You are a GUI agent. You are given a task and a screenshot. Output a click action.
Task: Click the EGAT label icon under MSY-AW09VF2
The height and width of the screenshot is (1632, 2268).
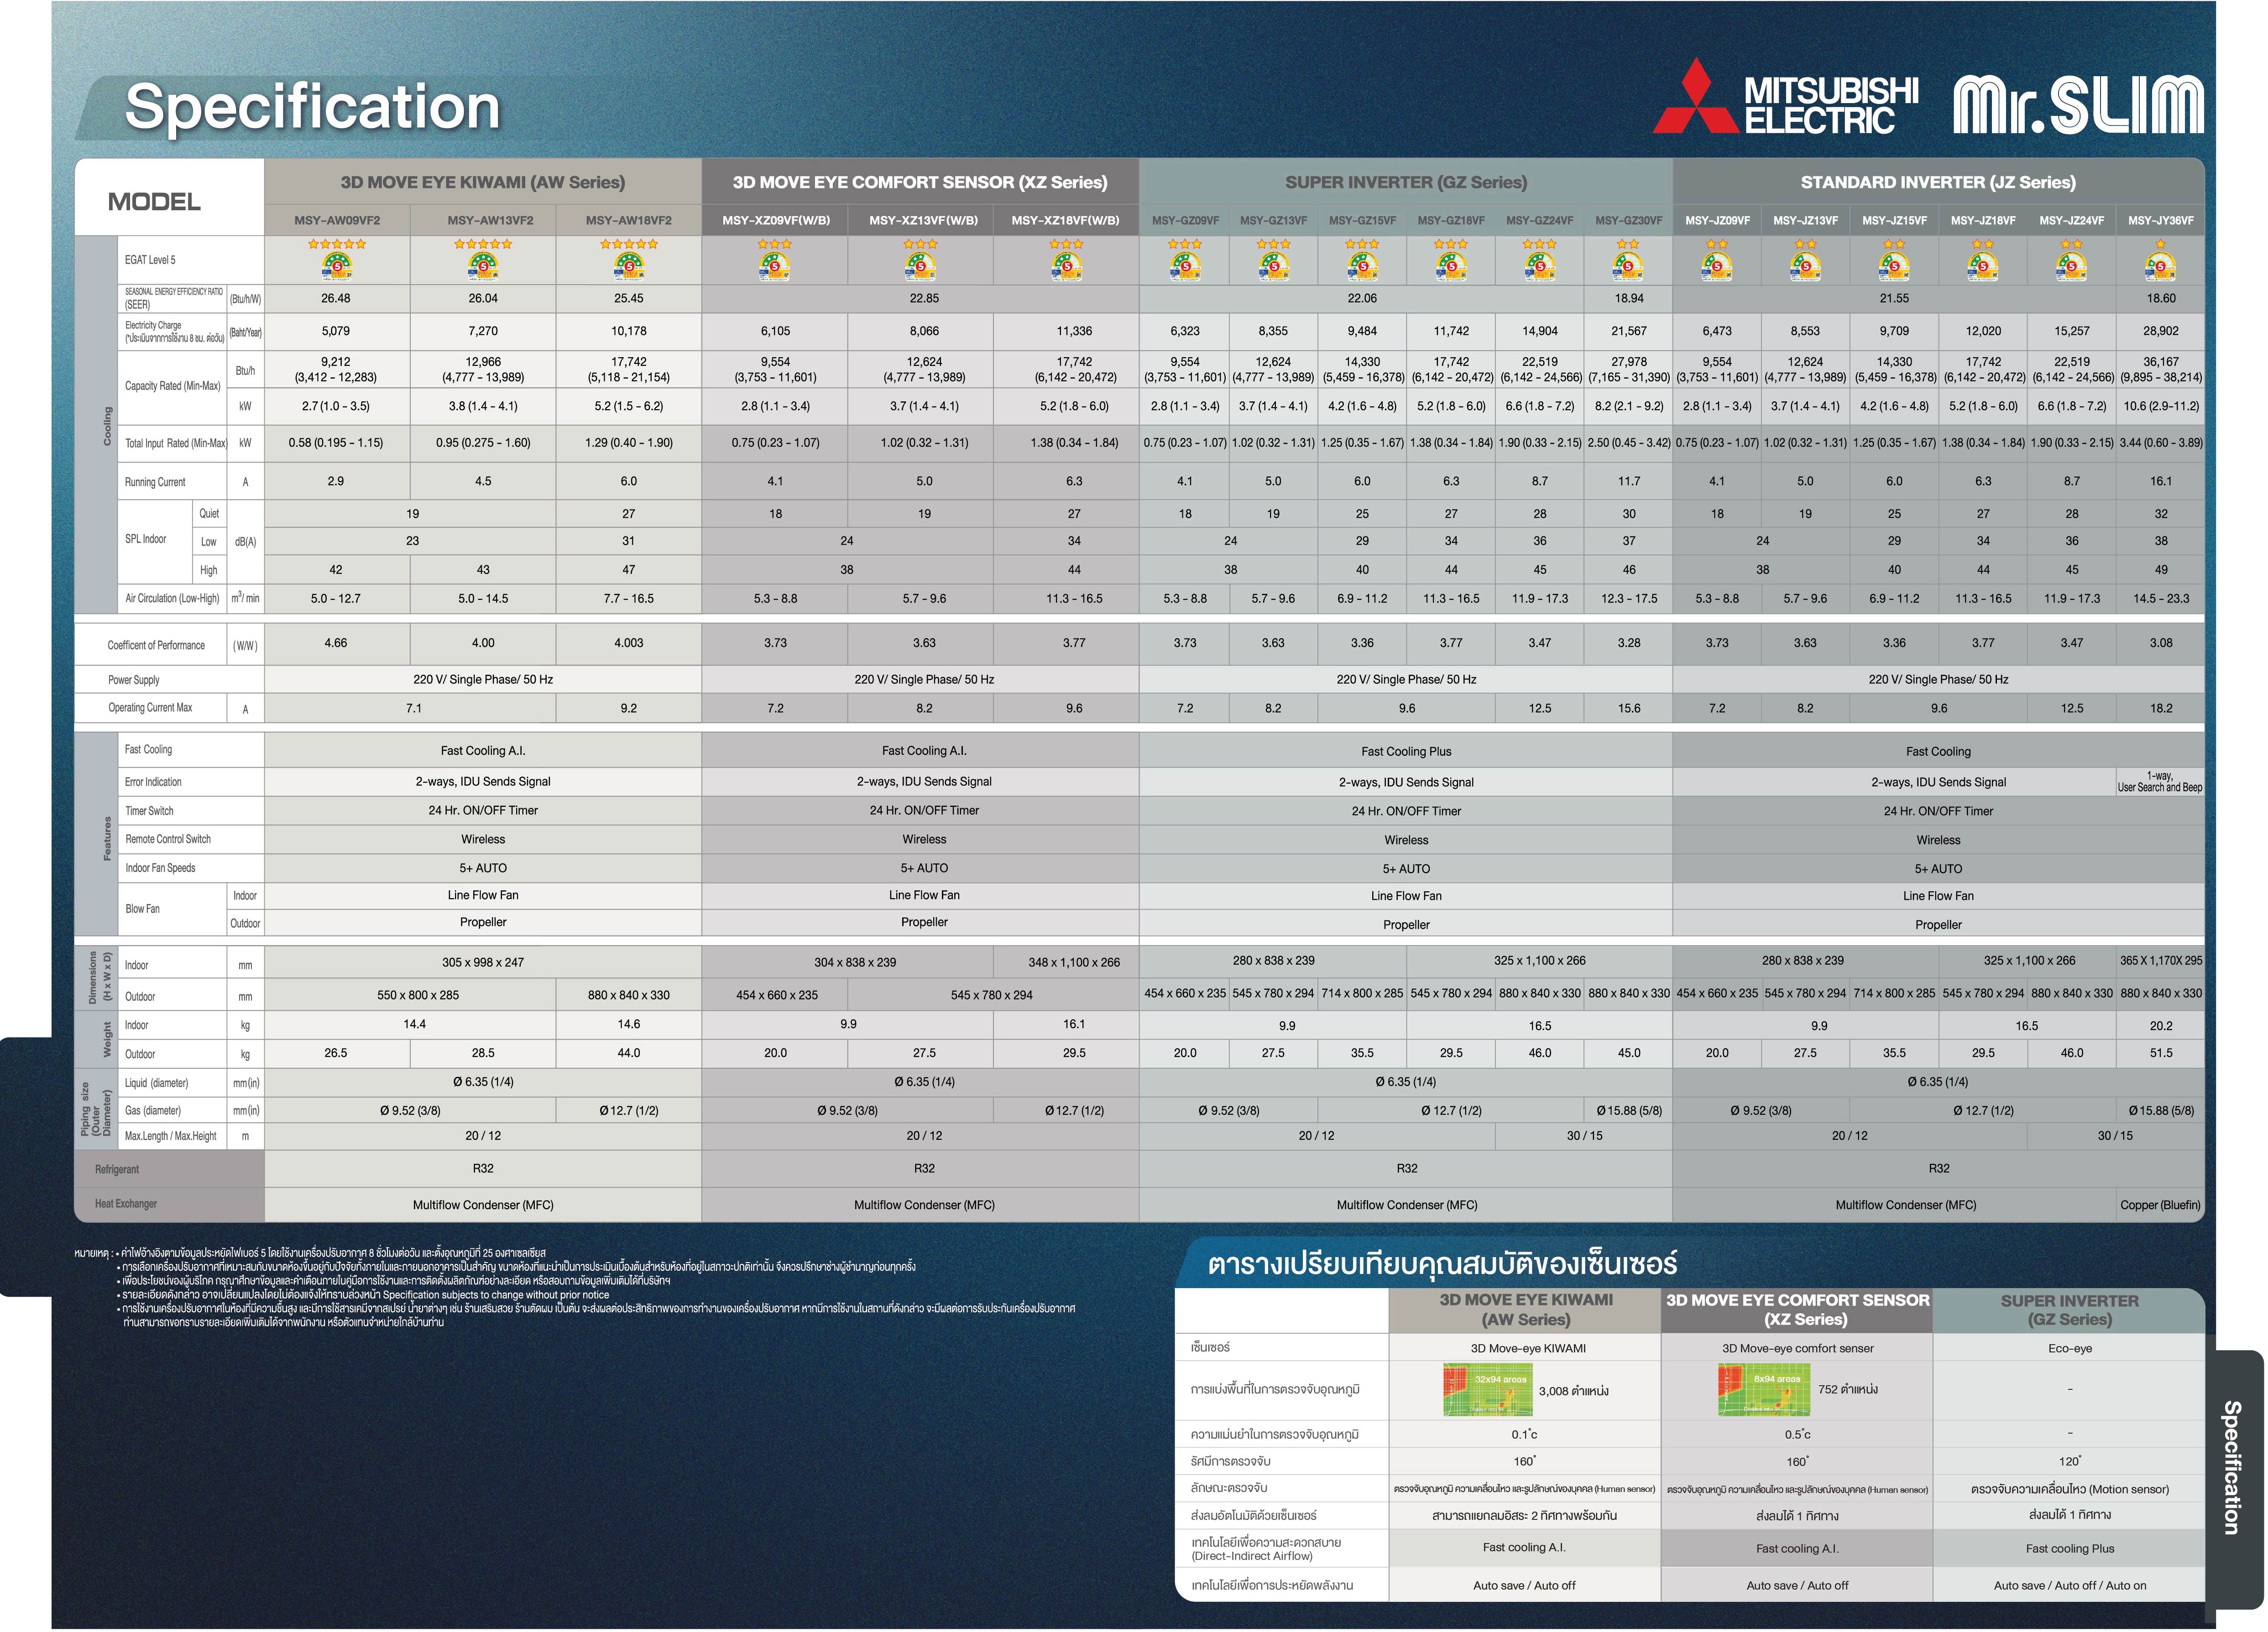click(x=337, y=266)
